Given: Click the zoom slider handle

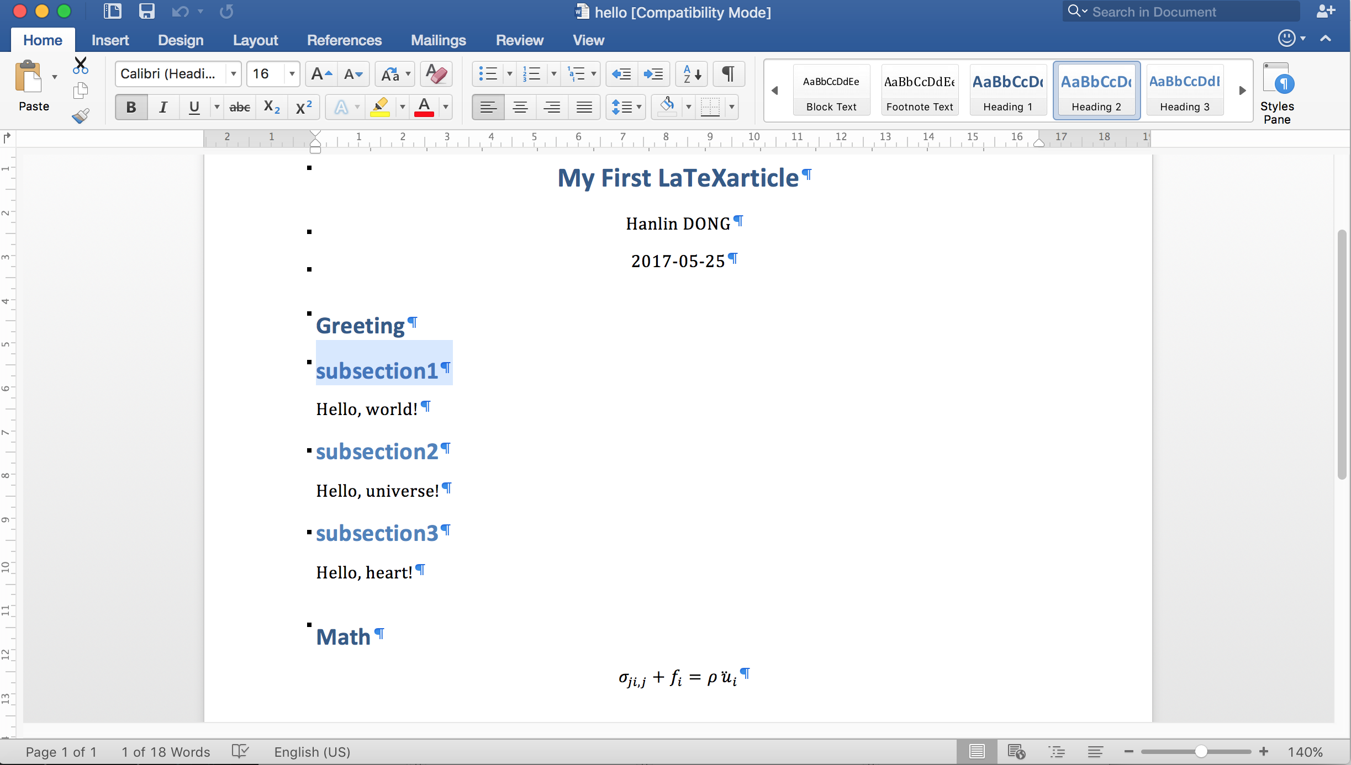Looking at the screenshot, I should coord(1201,752).
